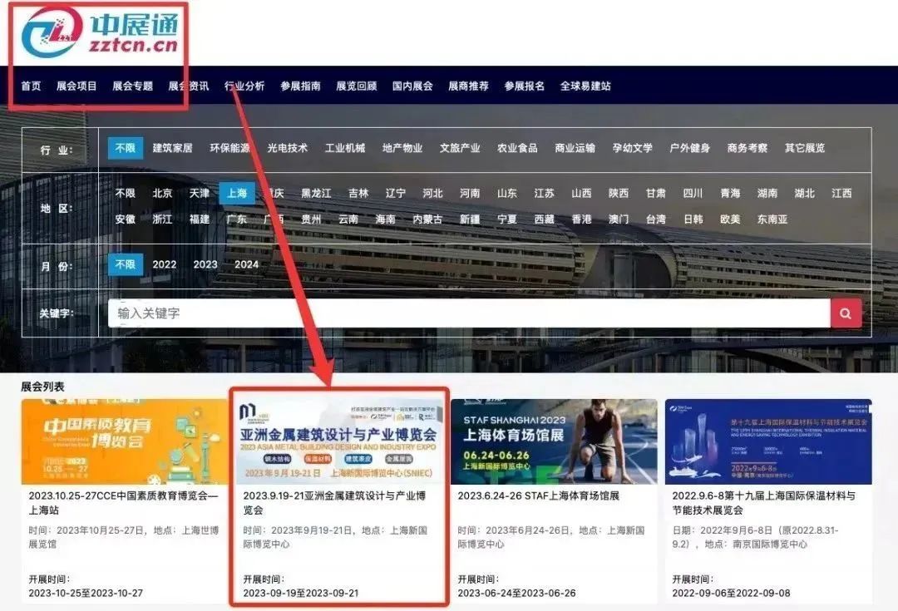Click the red search magnifier button
This screenshot has height=611, width=898.
pos(846,313)
